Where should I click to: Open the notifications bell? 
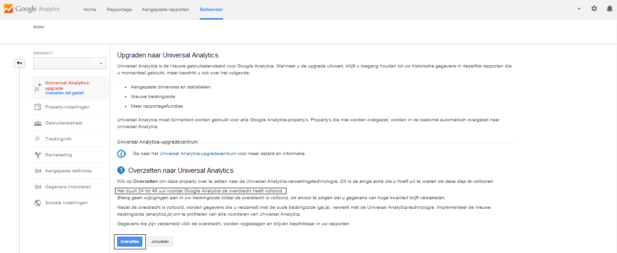609,9
